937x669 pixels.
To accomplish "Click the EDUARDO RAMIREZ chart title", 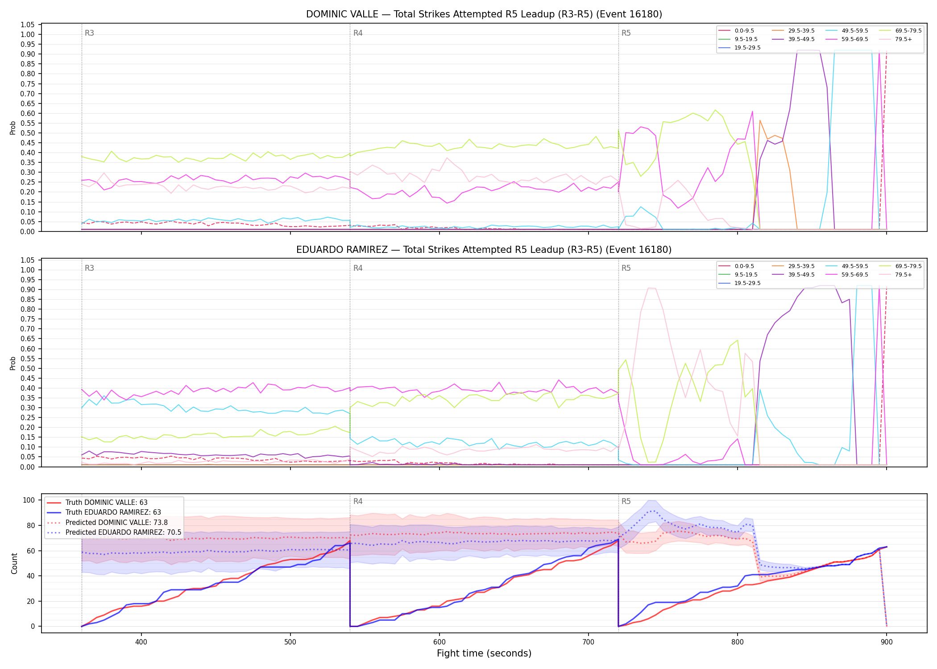I will pos(484,250).
